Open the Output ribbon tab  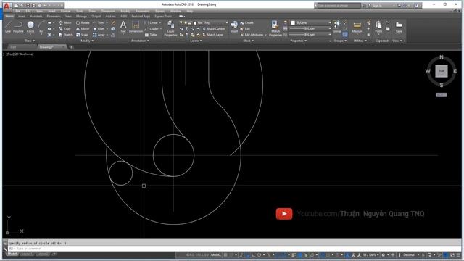pyautogui.click(x=96, y=16)
